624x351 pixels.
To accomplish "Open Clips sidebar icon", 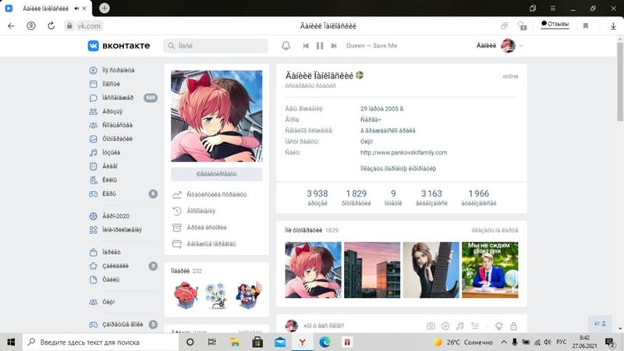I will tap(93, 180).
